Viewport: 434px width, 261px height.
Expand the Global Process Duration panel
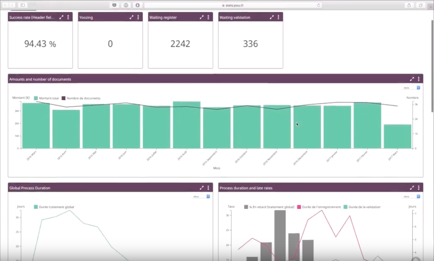202,188
